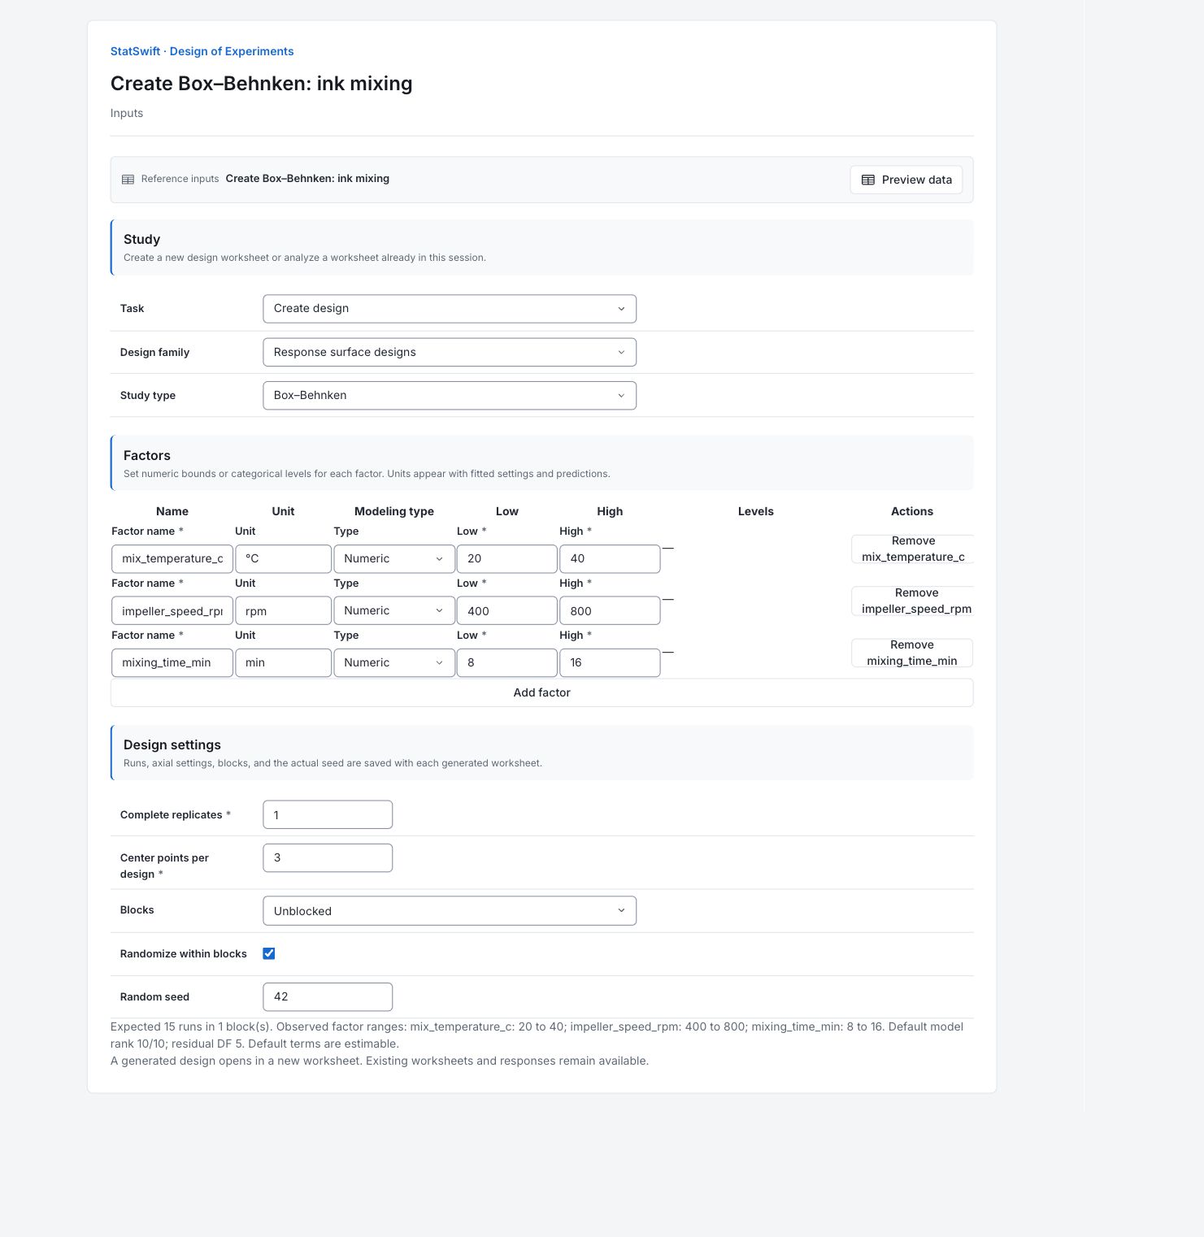Expand the Blocks dropdown set to Unblocked
This screenshot has height=1237, width=1204.
tap(450, 911)
